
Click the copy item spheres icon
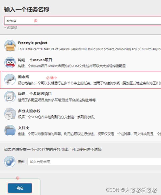tap(10, 161)
